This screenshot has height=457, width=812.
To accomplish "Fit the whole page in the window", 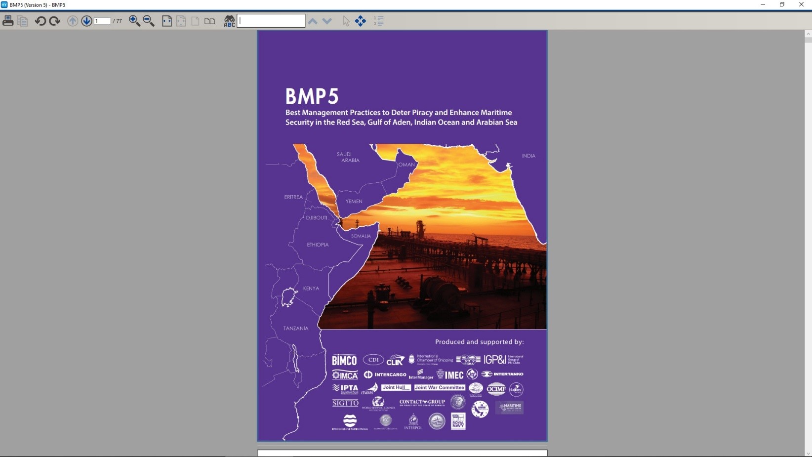I will click(181, 21).
